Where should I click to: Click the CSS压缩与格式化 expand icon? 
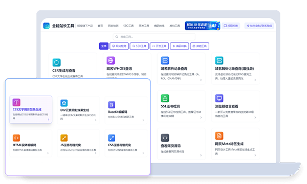(112, 138)
